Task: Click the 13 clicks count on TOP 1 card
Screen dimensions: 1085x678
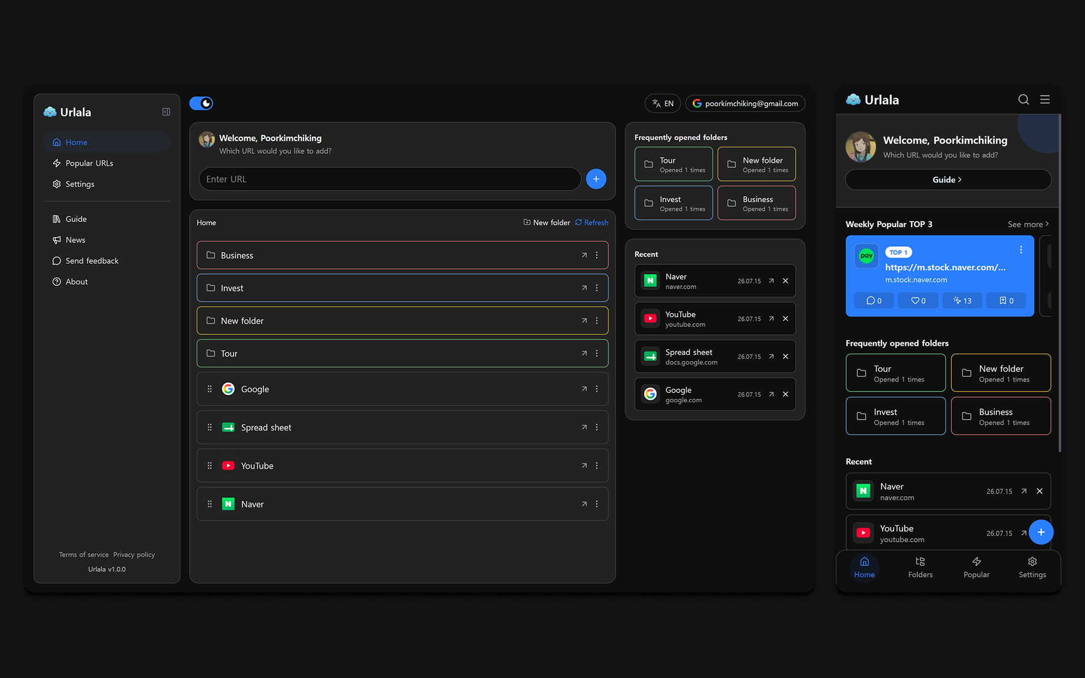Action: tap(962, 301)
